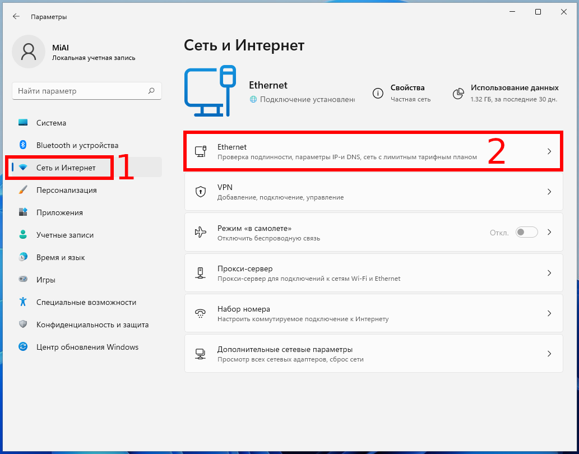Go to the Игры section
Viewport: 579px width, 454px height.
pos(87,280)
